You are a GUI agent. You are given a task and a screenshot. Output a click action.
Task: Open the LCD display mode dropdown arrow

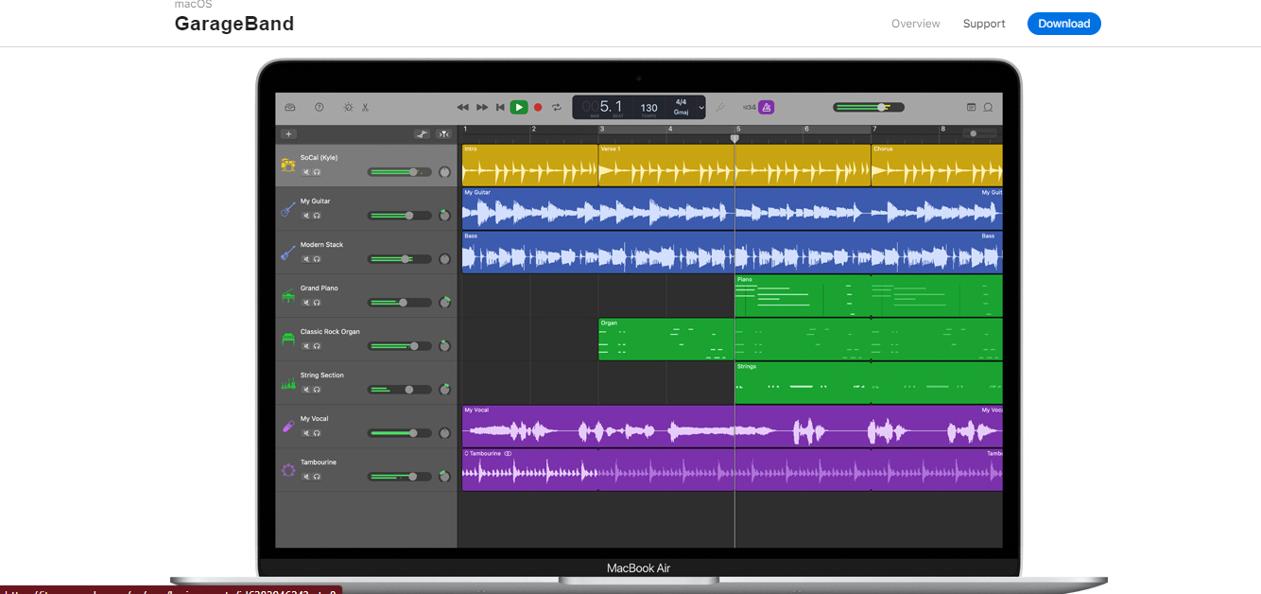pyautogui.click(x=701, y=108)
